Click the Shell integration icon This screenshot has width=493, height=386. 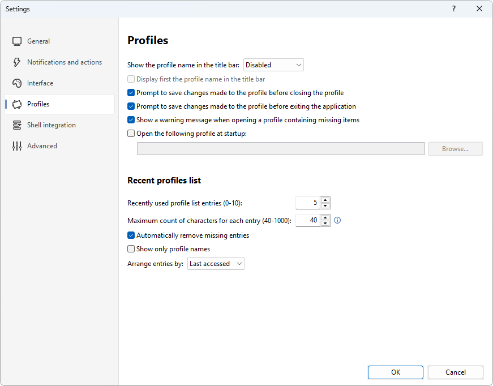pos(17,125)
